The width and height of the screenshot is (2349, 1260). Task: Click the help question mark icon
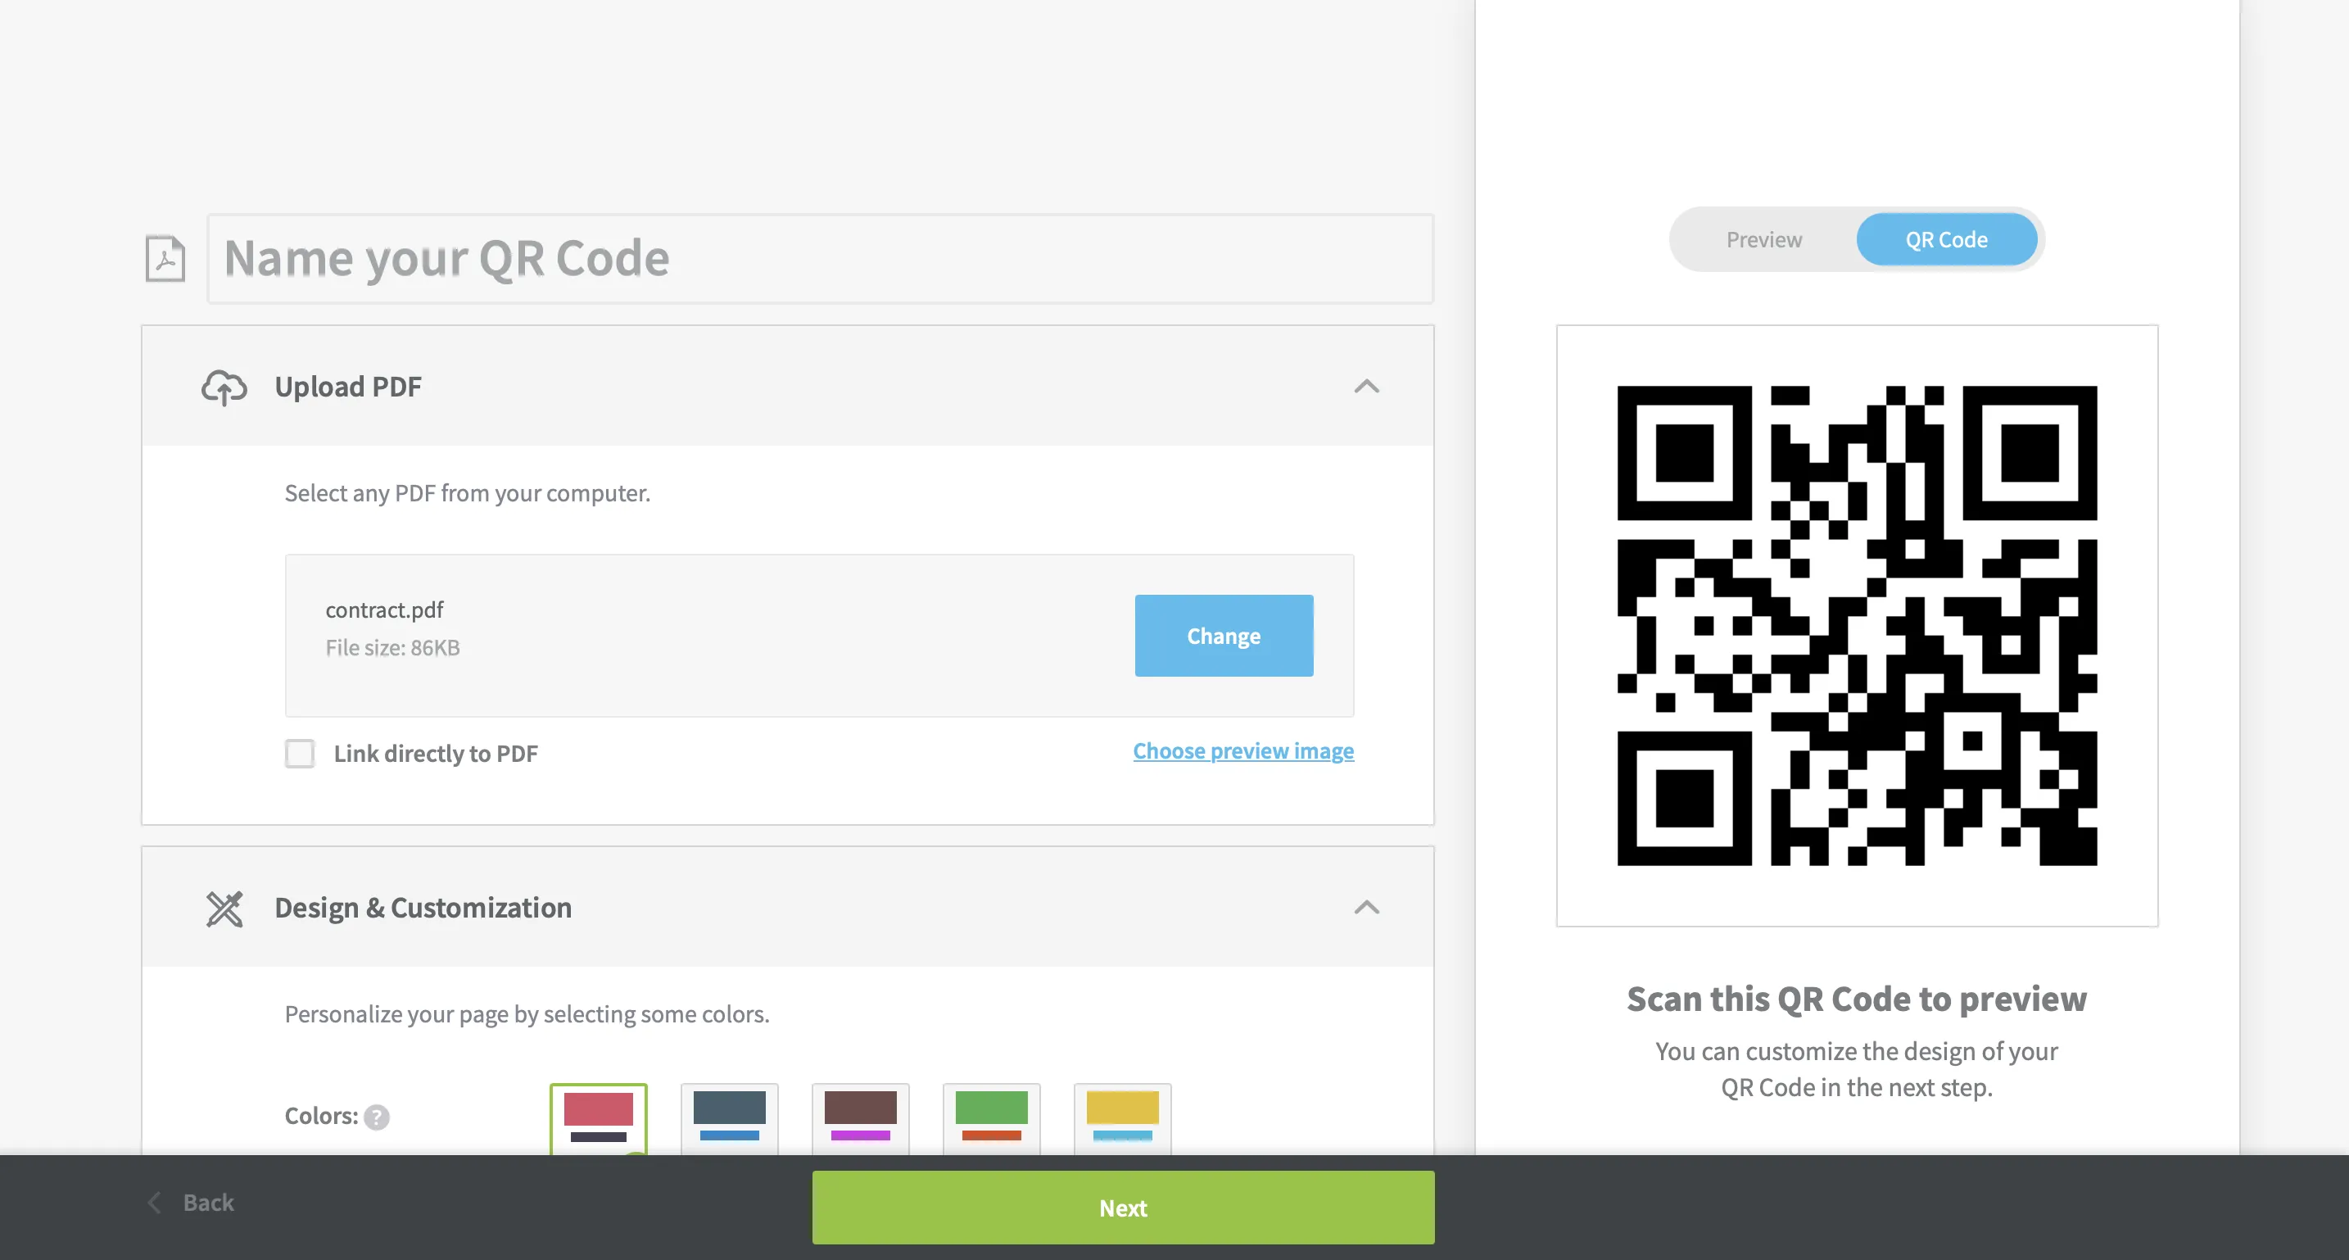[376, 1114]
